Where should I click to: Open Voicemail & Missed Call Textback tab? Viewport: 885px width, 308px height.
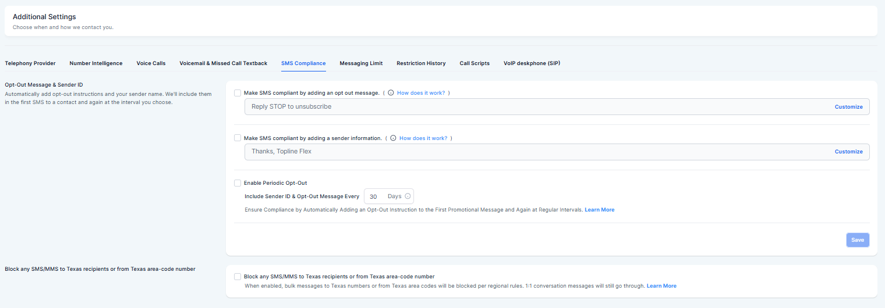223,63
